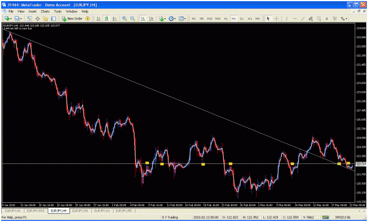Switch chart to Line Chart mode

(115, 18)
